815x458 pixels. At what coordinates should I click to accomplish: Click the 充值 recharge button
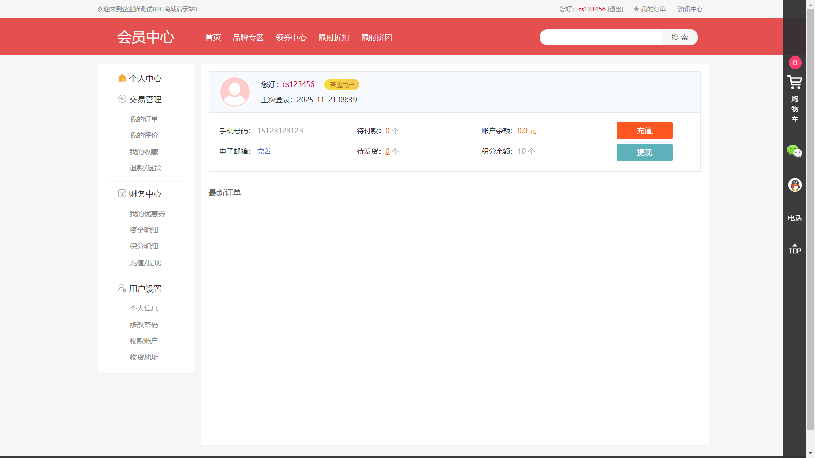(x=644, y=131)
